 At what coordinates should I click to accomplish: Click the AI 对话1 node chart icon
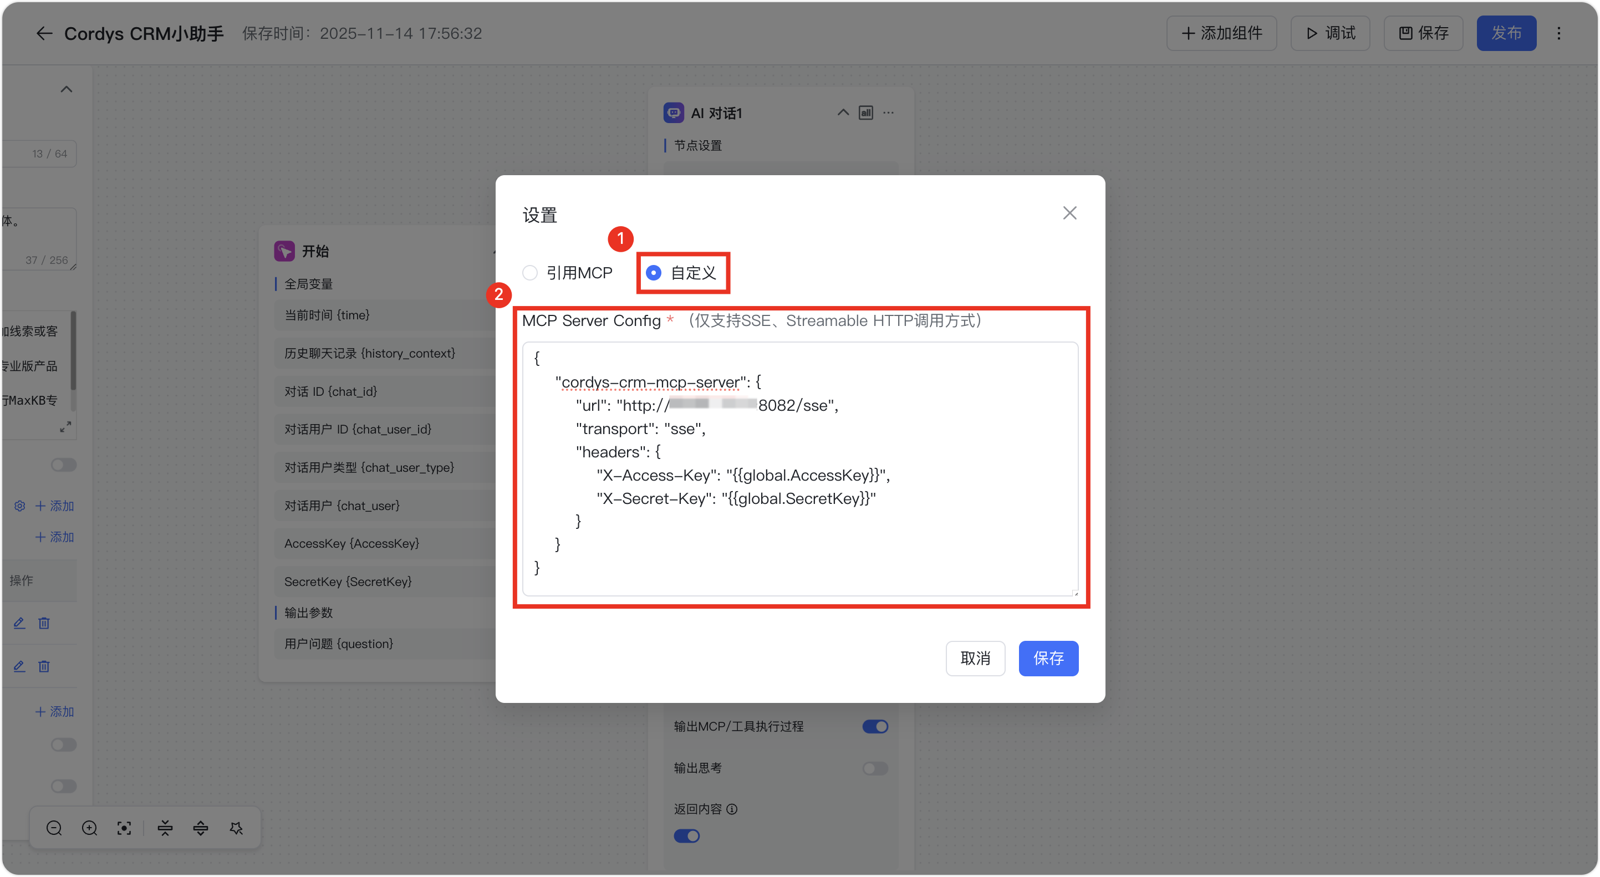[x=866, y=113]
